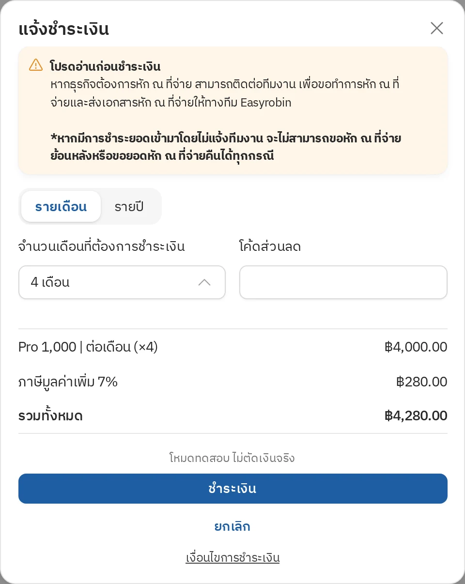This screenshot has width=465, height=584.
Task: Click the โค้ดส่วนลด field label
Action: point(270,246)
